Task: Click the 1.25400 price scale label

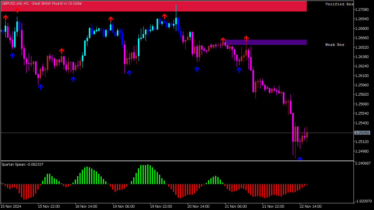Action: [362, 123]
